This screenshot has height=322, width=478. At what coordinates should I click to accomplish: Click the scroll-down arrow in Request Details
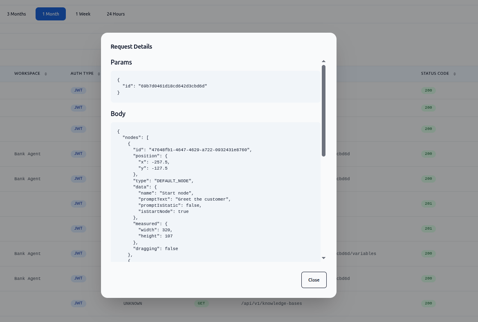323,258
